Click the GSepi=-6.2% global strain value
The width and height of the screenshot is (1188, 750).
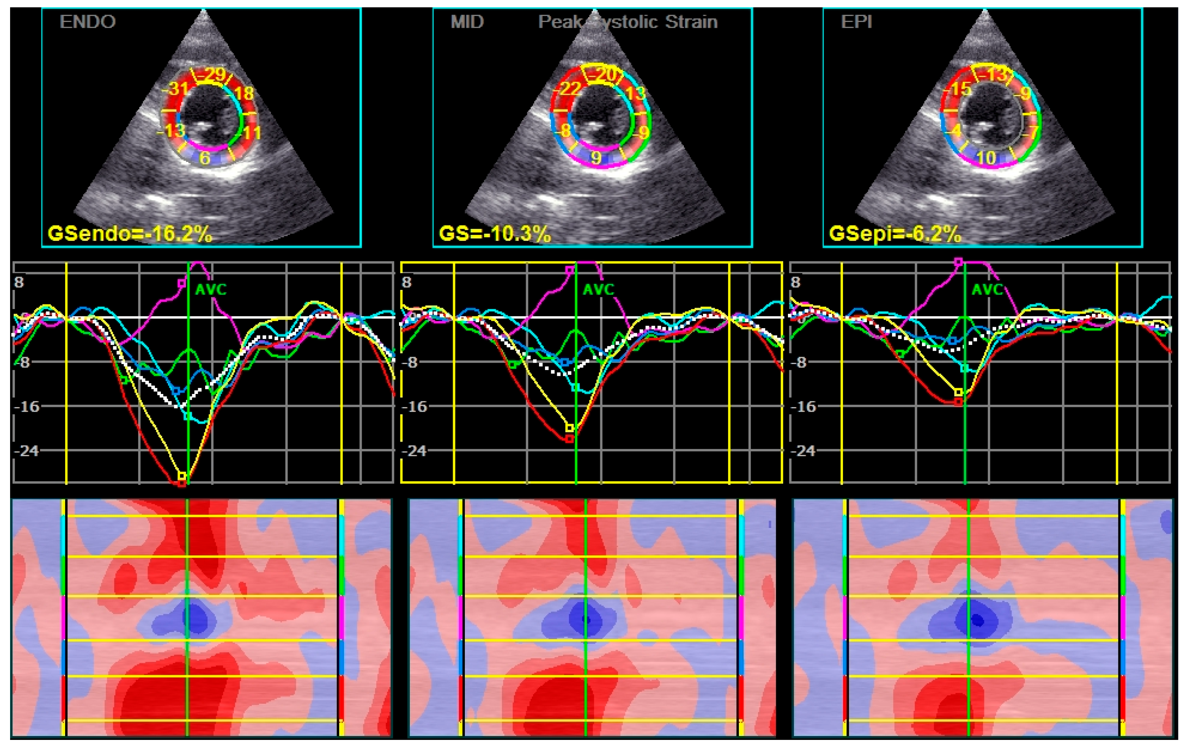click(x=895, y=233)
